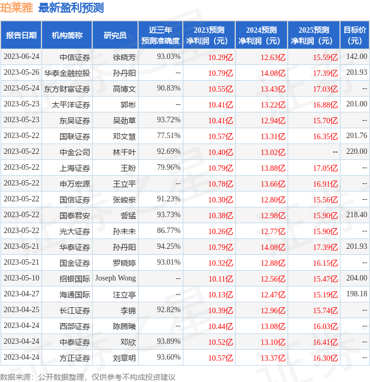Click the 近三年预测准确度 column header

pos(160,35)
